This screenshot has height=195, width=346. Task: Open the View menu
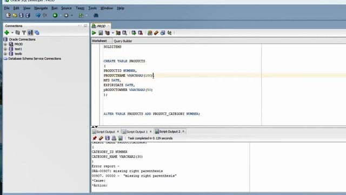coord(26,8)
